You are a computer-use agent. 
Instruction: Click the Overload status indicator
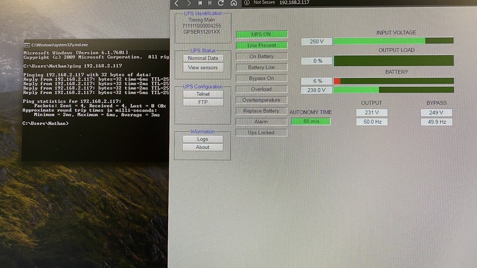[x=262, y=89]
